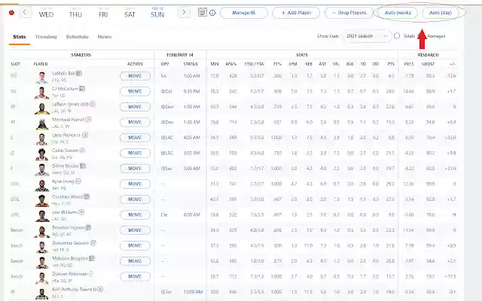The height and width of the screenshot is (301, 482).
Task: Play video icon beside Karl-Anthony Towns
Action: 100,289
